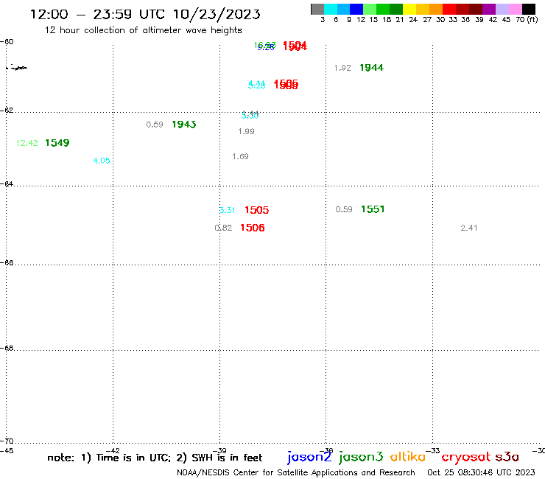545x479 pixels.
Task: Select the gray 1.99 reading
Action: point(246,131)
